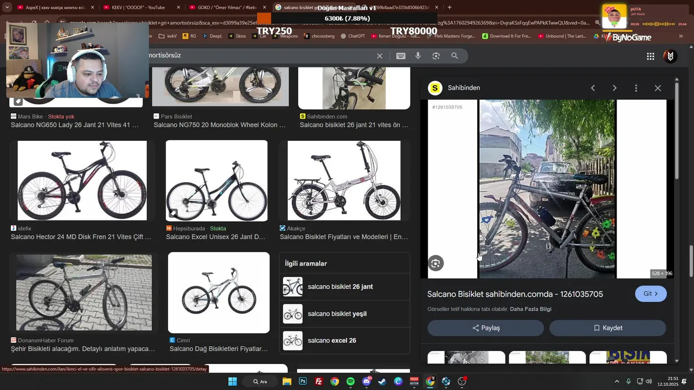Open Steam from the taskbar
694x390 pixels.
pos(382,381)
